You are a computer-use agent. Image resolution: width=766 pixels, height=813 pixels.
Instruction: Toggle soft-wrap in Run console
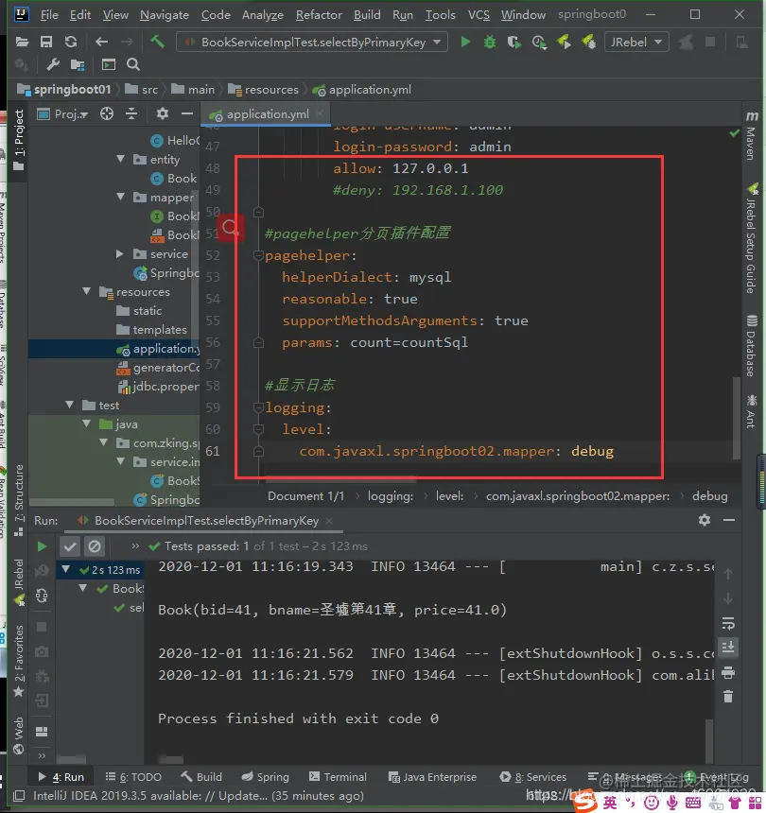tap(728, 623)
